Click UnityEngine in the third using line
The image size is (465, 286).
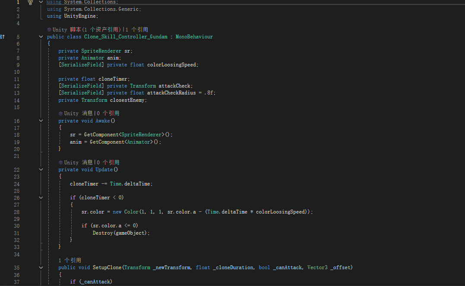click(x=80, y=16)
